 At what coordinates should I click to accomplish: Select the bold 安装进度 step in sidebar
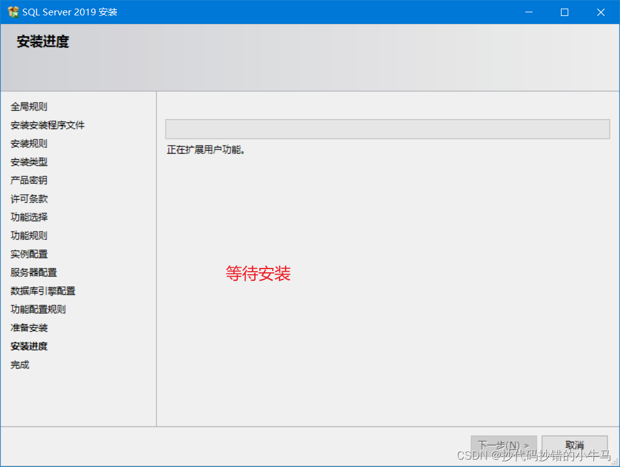point(29,346)
